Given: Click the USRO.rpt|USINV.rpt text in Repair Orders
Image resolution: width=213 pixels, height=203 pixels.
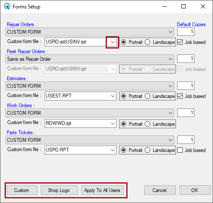Looking at the screenshot, I should pos(66,42).
